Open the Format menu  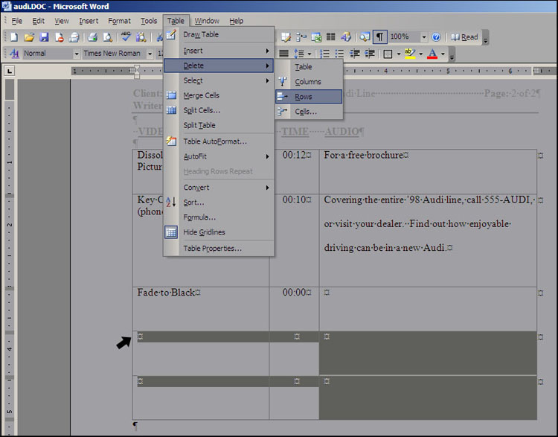(x=119, y=21)
